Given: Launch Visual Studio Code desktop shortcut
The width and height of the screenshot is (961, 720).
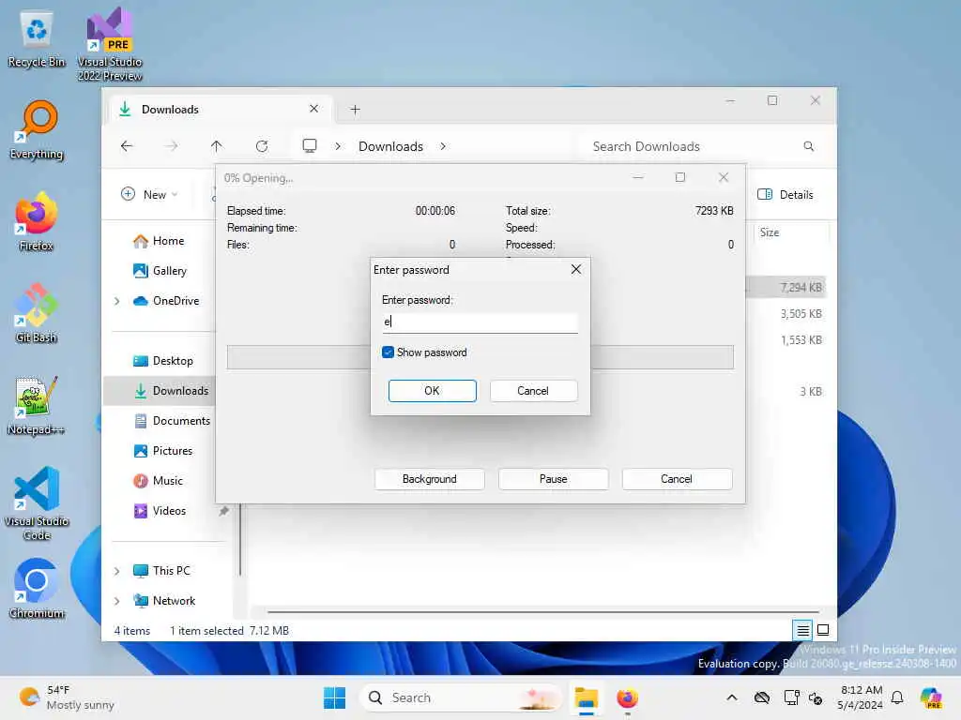Looking at the screenshot, I should tap(37, 503).
